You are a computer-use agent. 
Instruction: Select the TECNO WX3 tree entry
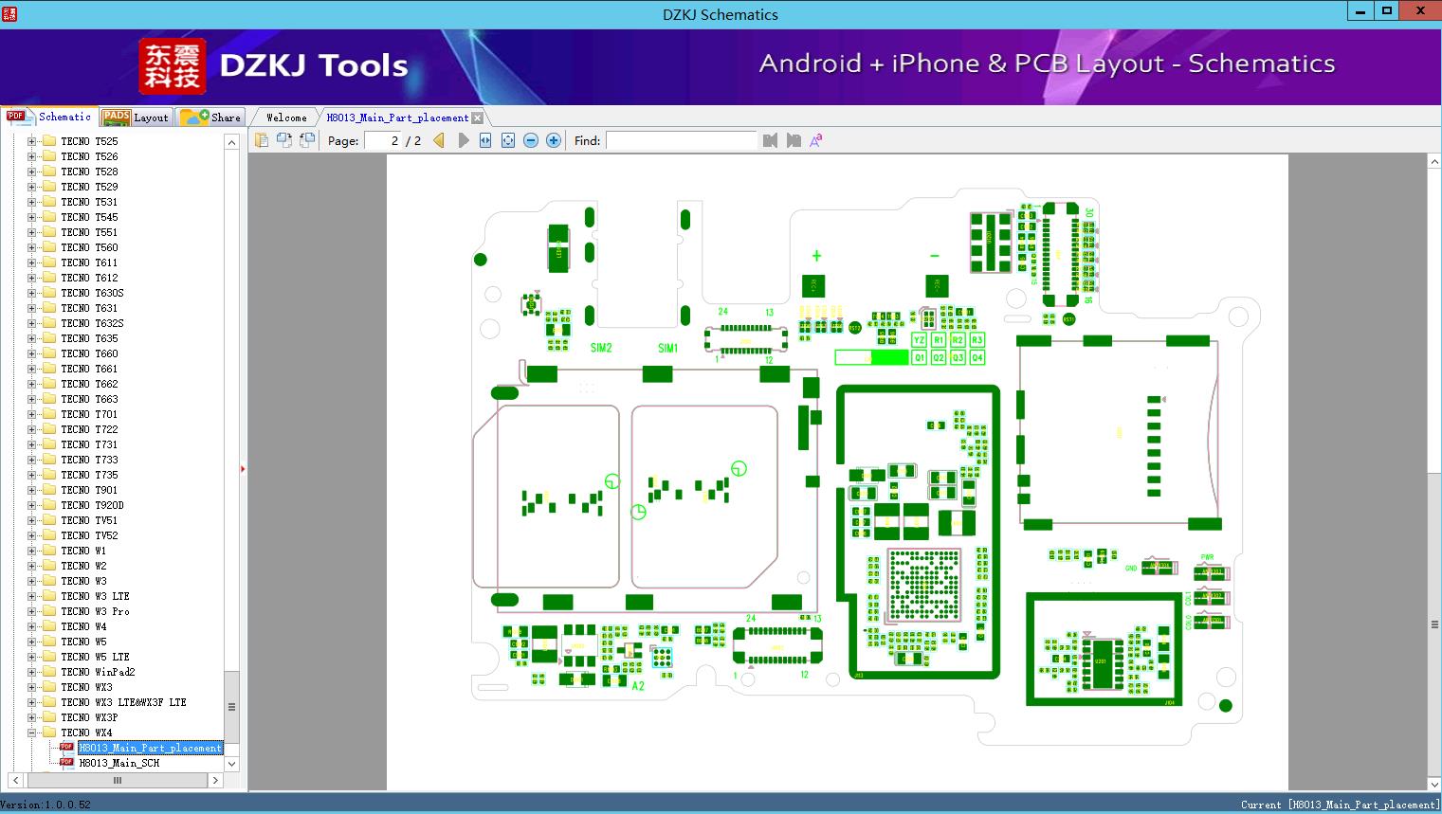pyautogui.click(x=86, y=686)
